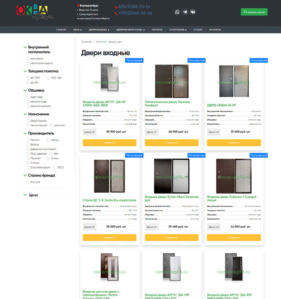
Task: Open the Входная дверь АРГУС ДА-94 title link
Action: 105,104
